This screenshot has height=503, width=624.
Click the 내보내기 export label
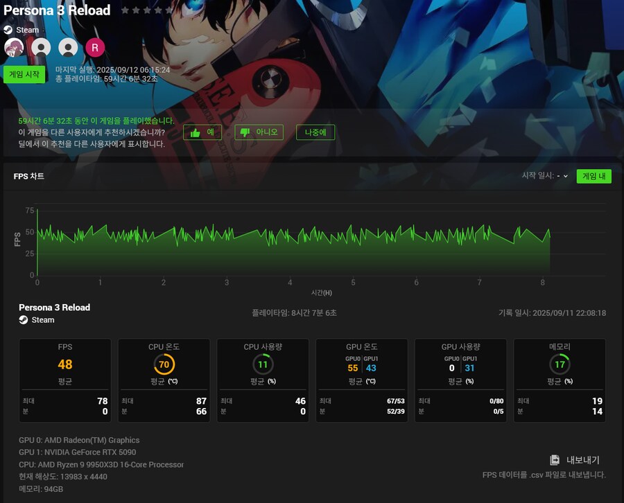click(x=583, y=460)
